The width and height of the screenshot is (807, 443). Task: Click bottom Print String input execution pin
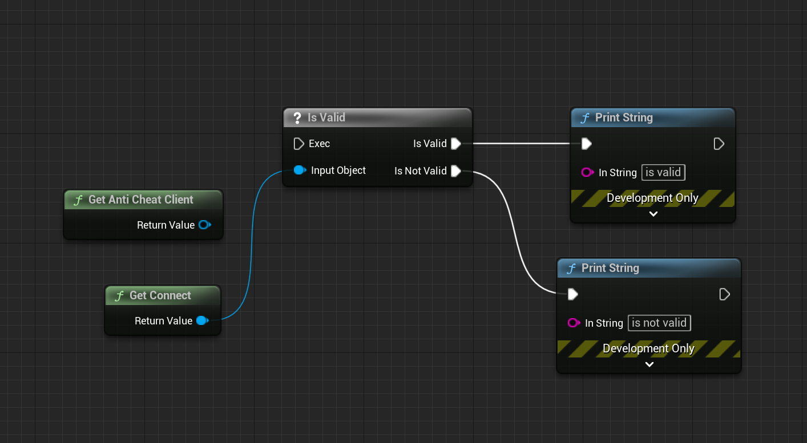[x=572, y=294]
